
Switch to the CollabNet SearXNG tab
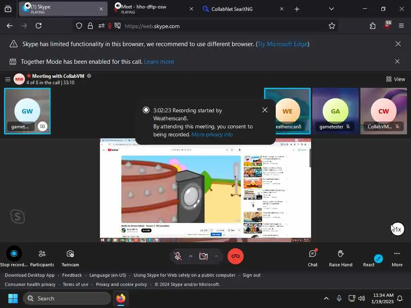pyautogui.click(x=242, y=9)
